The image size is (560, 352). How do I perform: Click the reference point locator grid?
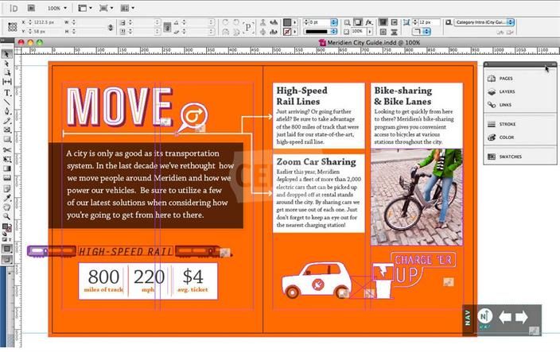tap(12, 26)
